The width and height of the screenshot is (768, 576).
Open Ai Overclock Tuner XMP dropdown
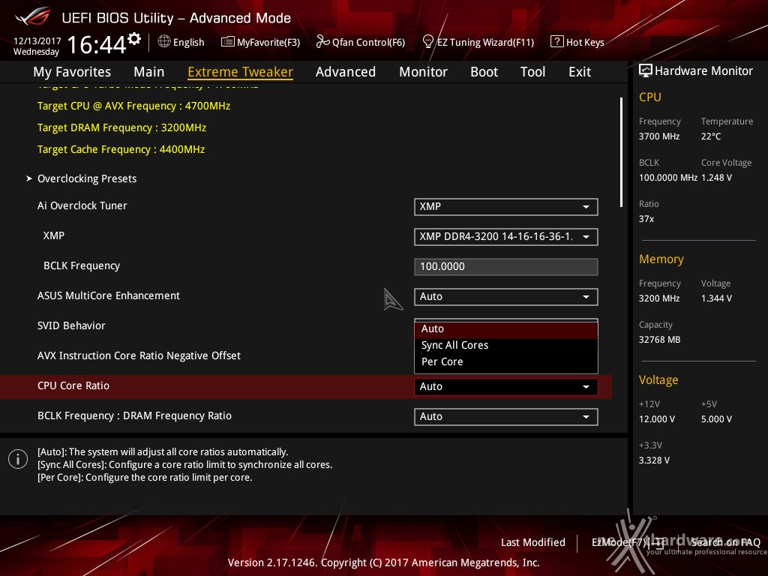[506, 207]
